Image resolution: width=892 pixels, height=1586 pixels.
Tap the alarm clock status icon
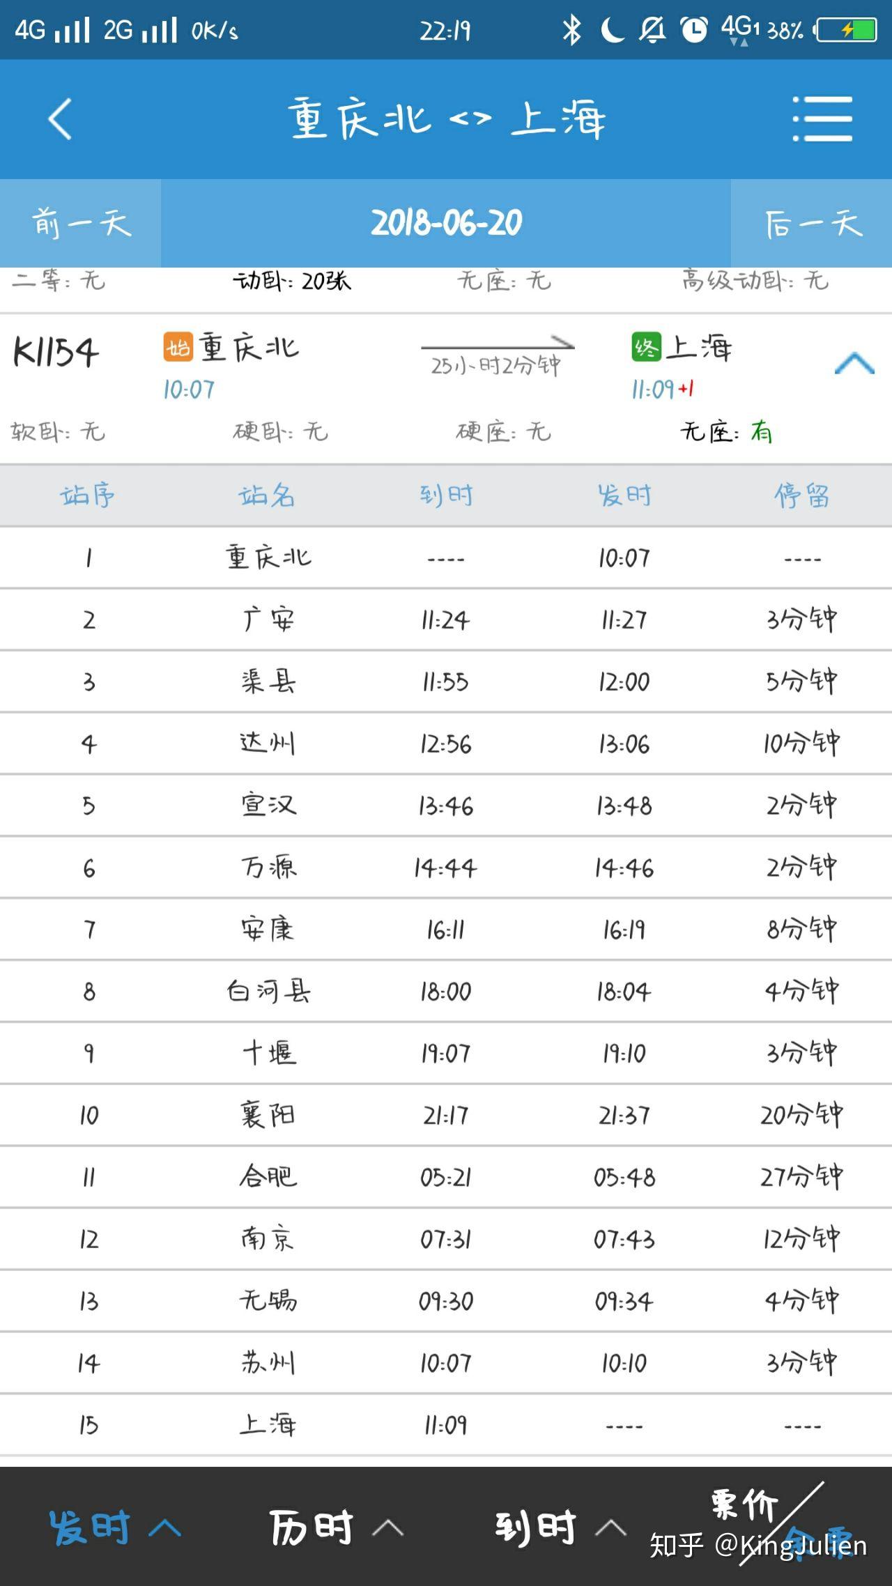pyautogui.click(x=694, y=30)
